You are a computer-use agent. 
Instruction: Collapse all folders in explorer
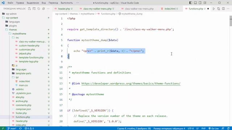(x=43, y=9)
